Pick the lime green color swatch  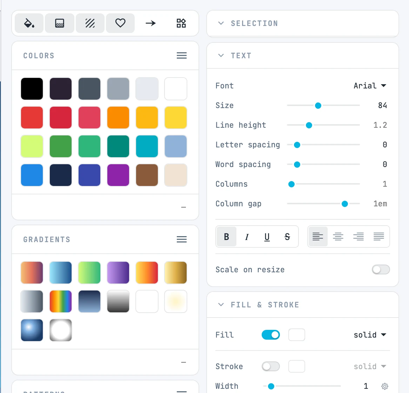(32, 146)
